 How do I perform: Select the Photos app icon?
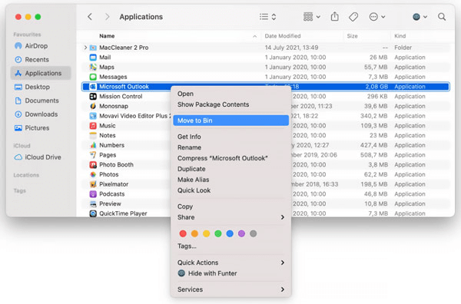point(93,174)
